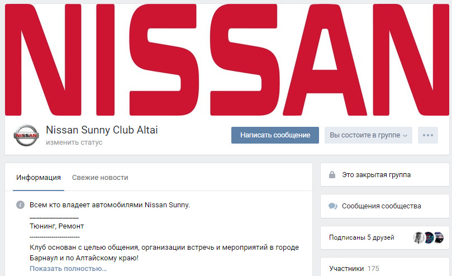Open the three-dots more actions button
This screenshot has width=452, height=276.
(x=428, y=135)
